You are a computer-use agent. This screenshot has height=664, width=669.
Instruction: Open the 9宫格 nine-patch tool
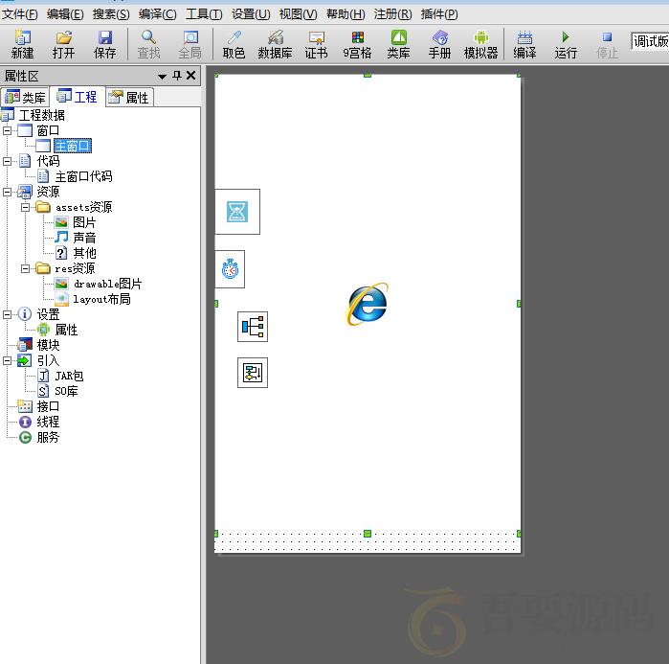tap(358, 44)
